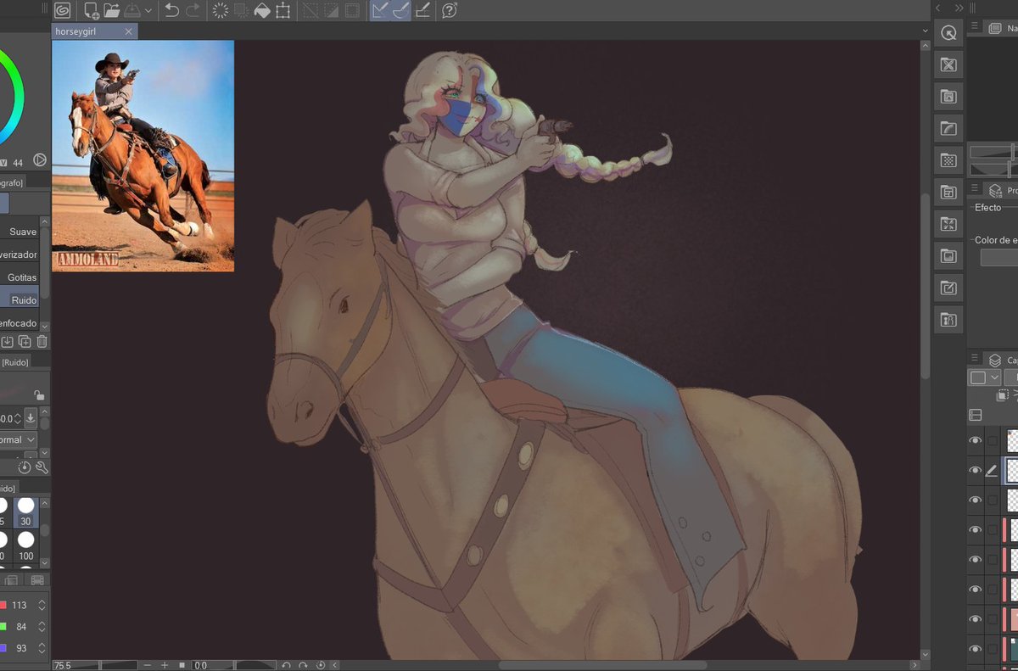
Task: Close the horseygirl tab
Action: pyautogui.click(x=128, y=31)
